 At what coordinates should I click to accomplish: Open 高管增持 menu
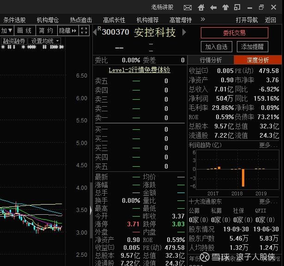tap(181, 20)
